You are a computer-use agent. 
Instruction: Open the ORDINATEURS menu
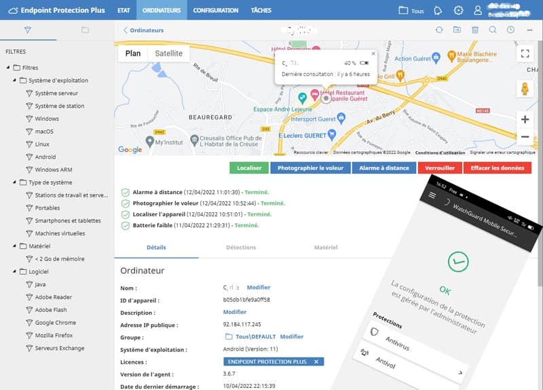point(162,10)
